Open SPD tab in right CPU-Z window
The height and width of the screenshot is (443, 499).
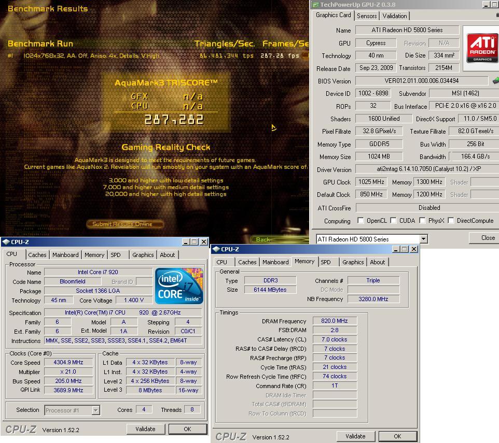click(x=326, y=262)
